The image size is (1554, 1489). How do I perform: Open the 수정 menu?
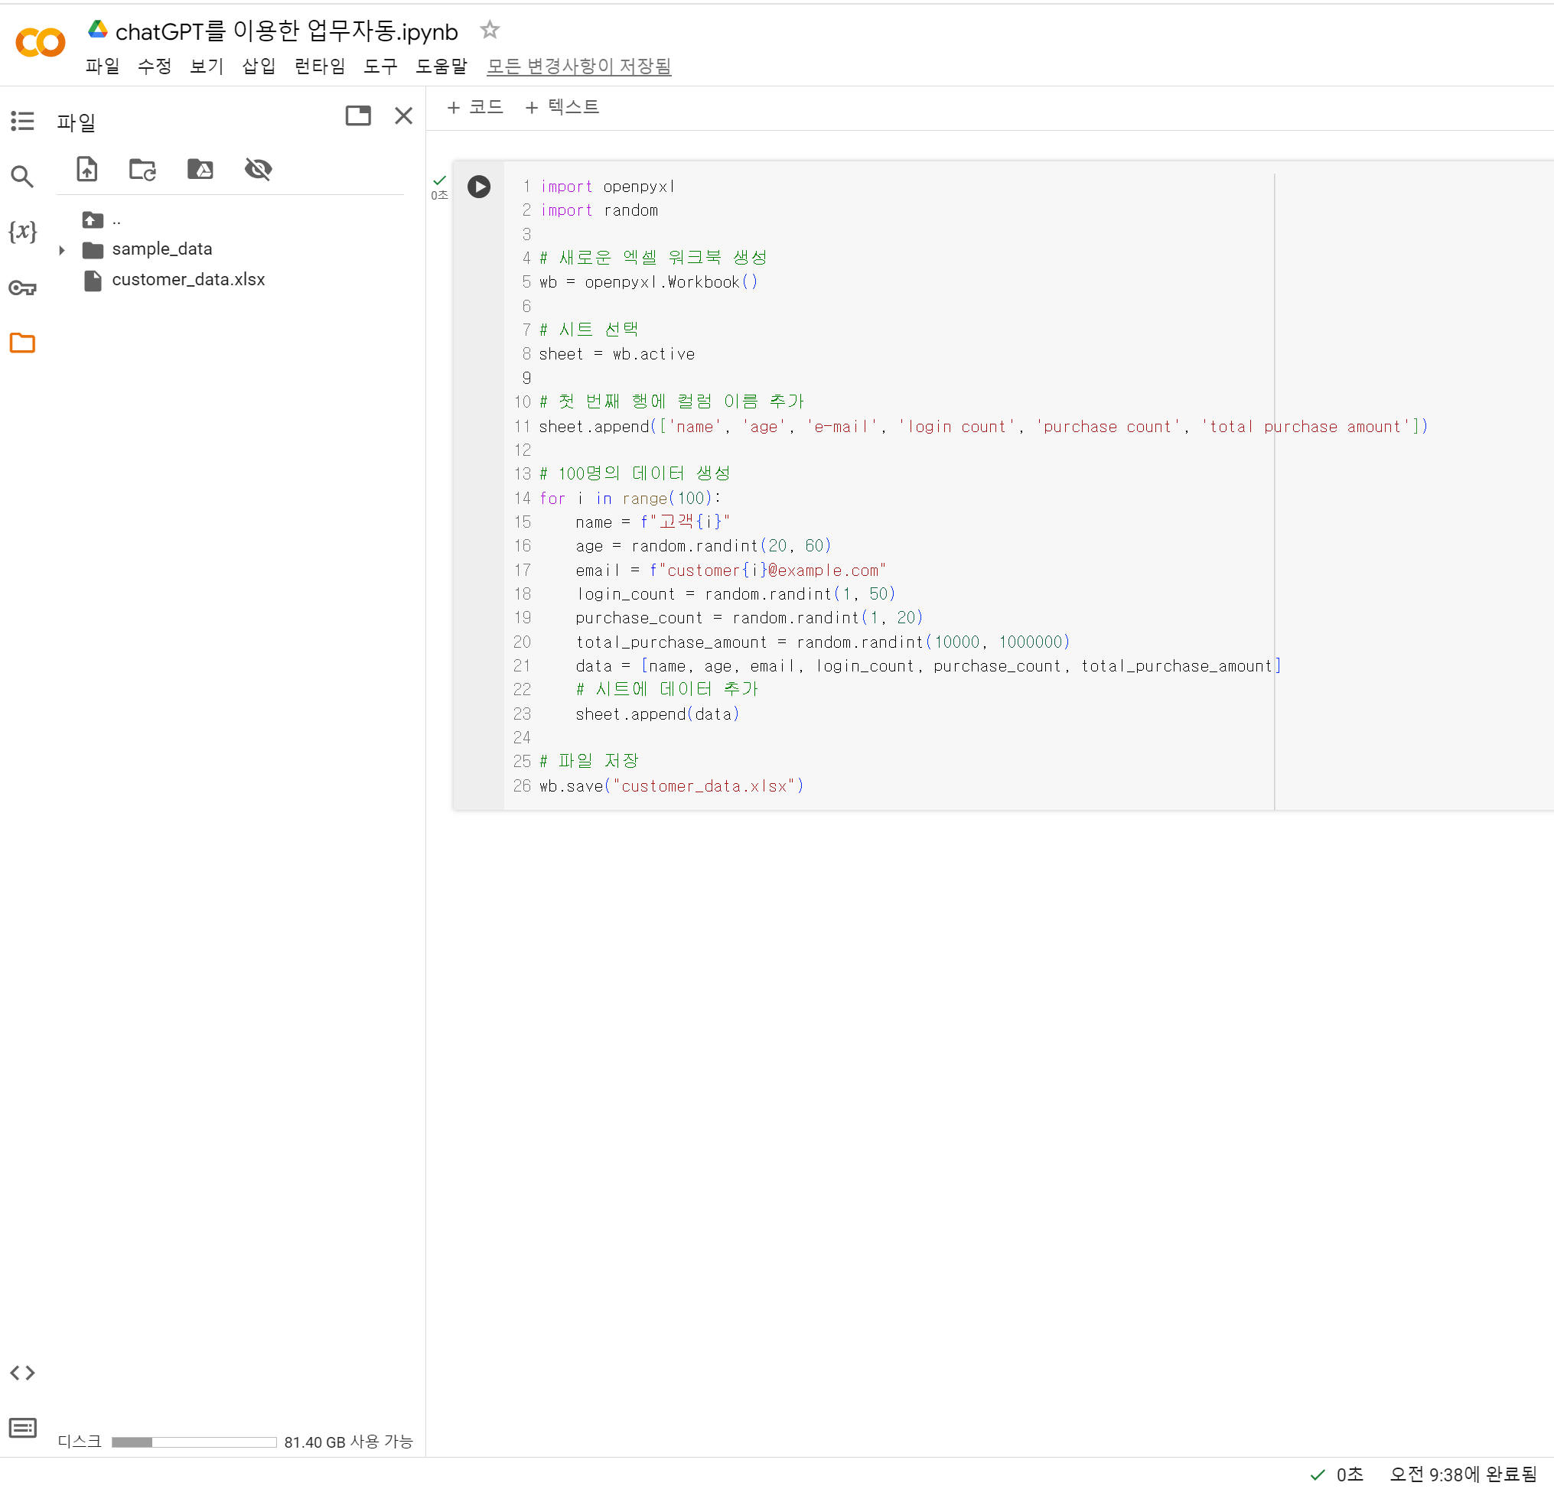155,66
